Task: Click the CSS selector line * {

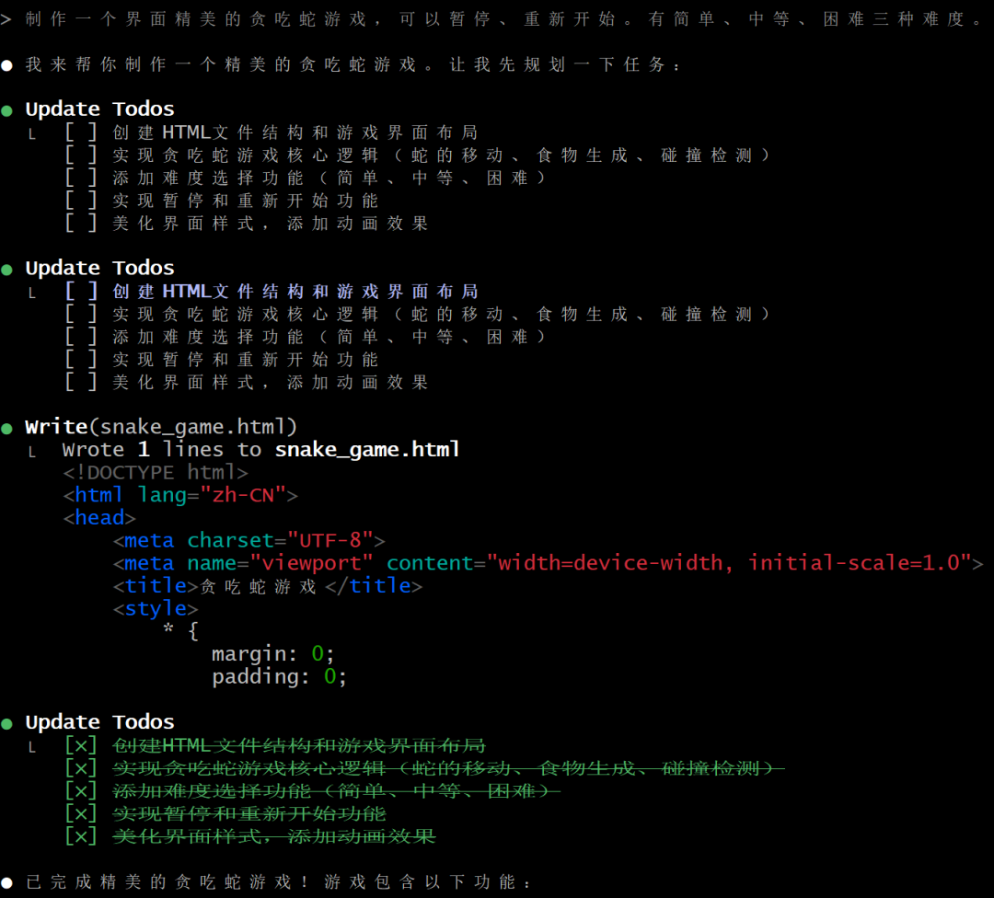Action: click(x=180, y=631)
